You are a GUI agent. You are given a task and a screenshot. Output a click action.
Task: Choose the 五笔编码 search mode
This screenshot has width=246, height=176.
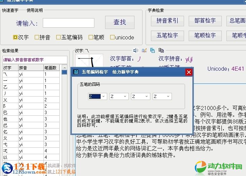pos(58,37)
